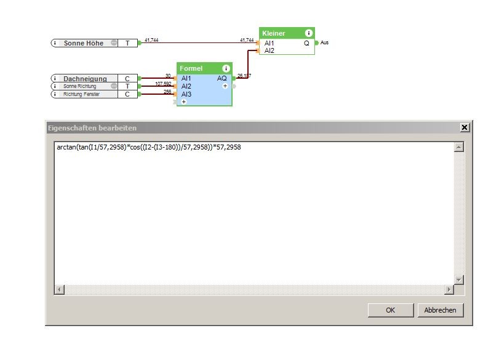Select the Dachneigung constant block
This screenshot has width=499, height=339.
(94, 78)
